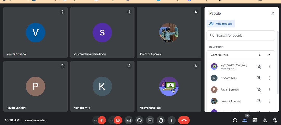Image resolution: width=281 pixels, height=125 pixels.
Task: Open more options three-dot menu in toolbar
Action: 171,120
